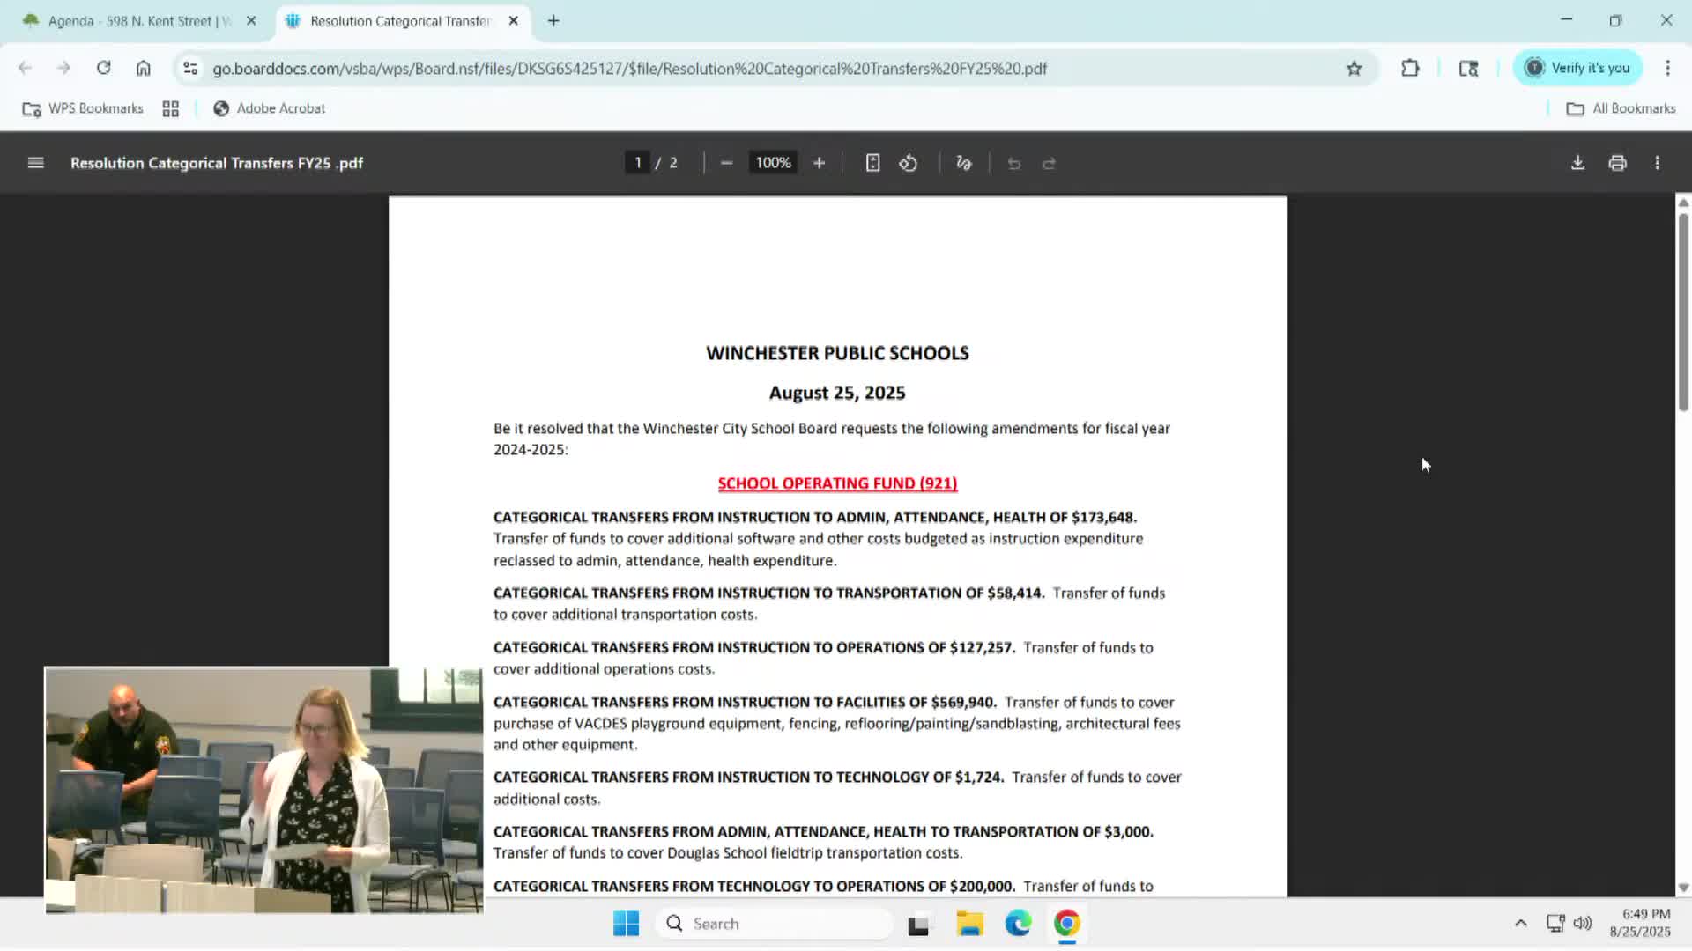1692x951 pixels.
Task: Click the Verify it's you button
Action: pyautogui.click(x=1577, y=68)
